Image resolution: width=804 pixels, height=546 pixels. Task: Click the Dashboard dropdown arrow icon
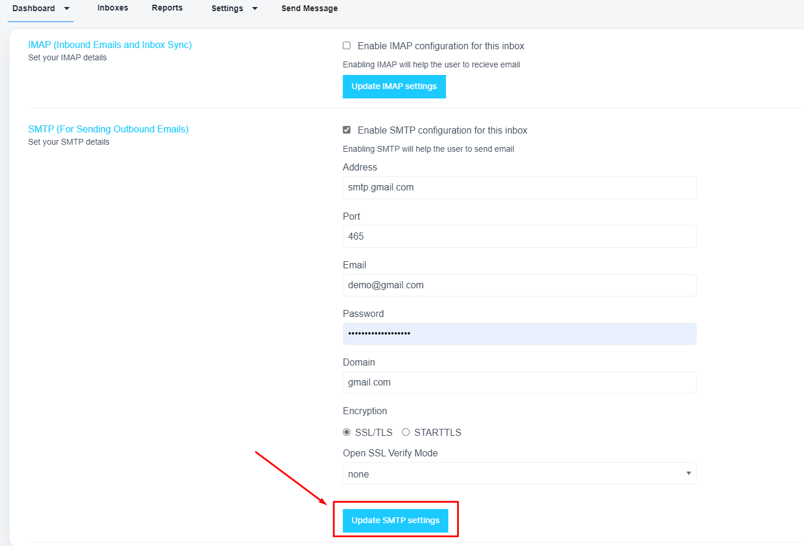click(67, 8)
